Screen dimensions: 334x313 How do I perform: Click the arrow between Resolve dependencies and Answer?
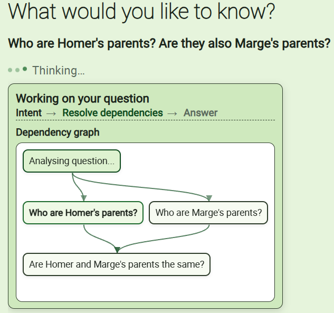[173, 113]
